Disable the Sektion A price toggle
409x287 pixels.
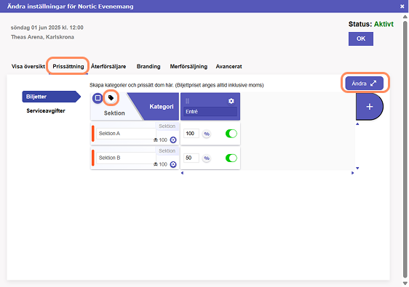click(231, 134)
